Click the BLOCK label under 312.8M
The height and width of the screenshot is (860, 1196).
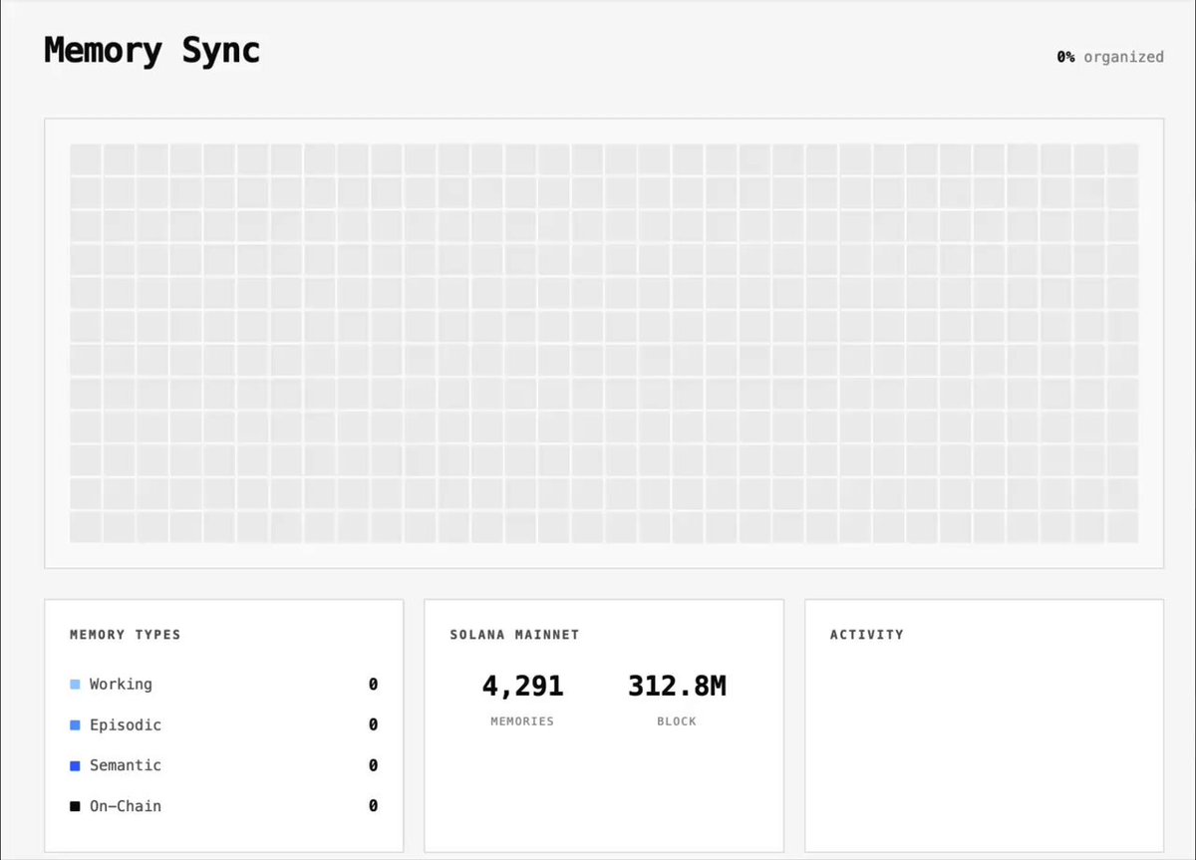tap(677, 720)
